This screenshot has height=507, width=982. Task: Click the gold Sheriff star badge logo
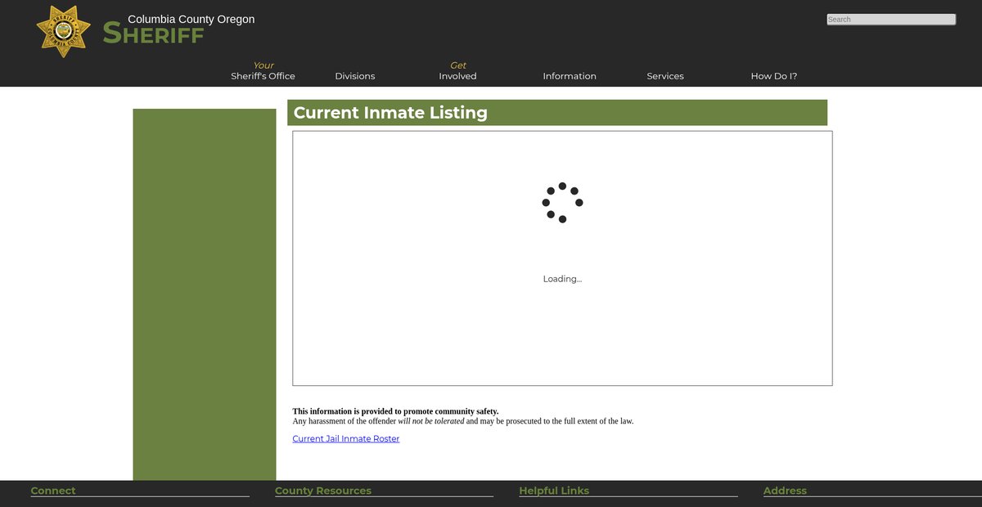[x=63, y=31]
